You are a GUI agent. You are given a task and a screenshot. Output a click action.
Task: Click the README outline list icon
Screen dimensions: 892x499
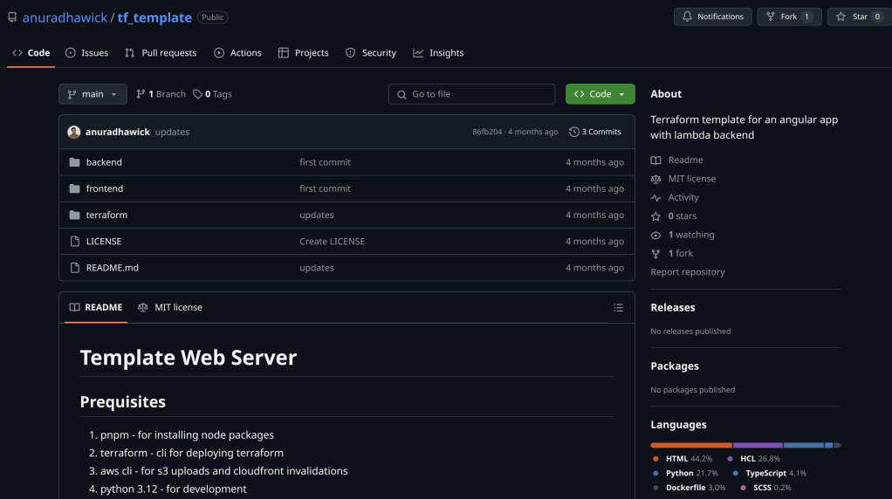618,308
